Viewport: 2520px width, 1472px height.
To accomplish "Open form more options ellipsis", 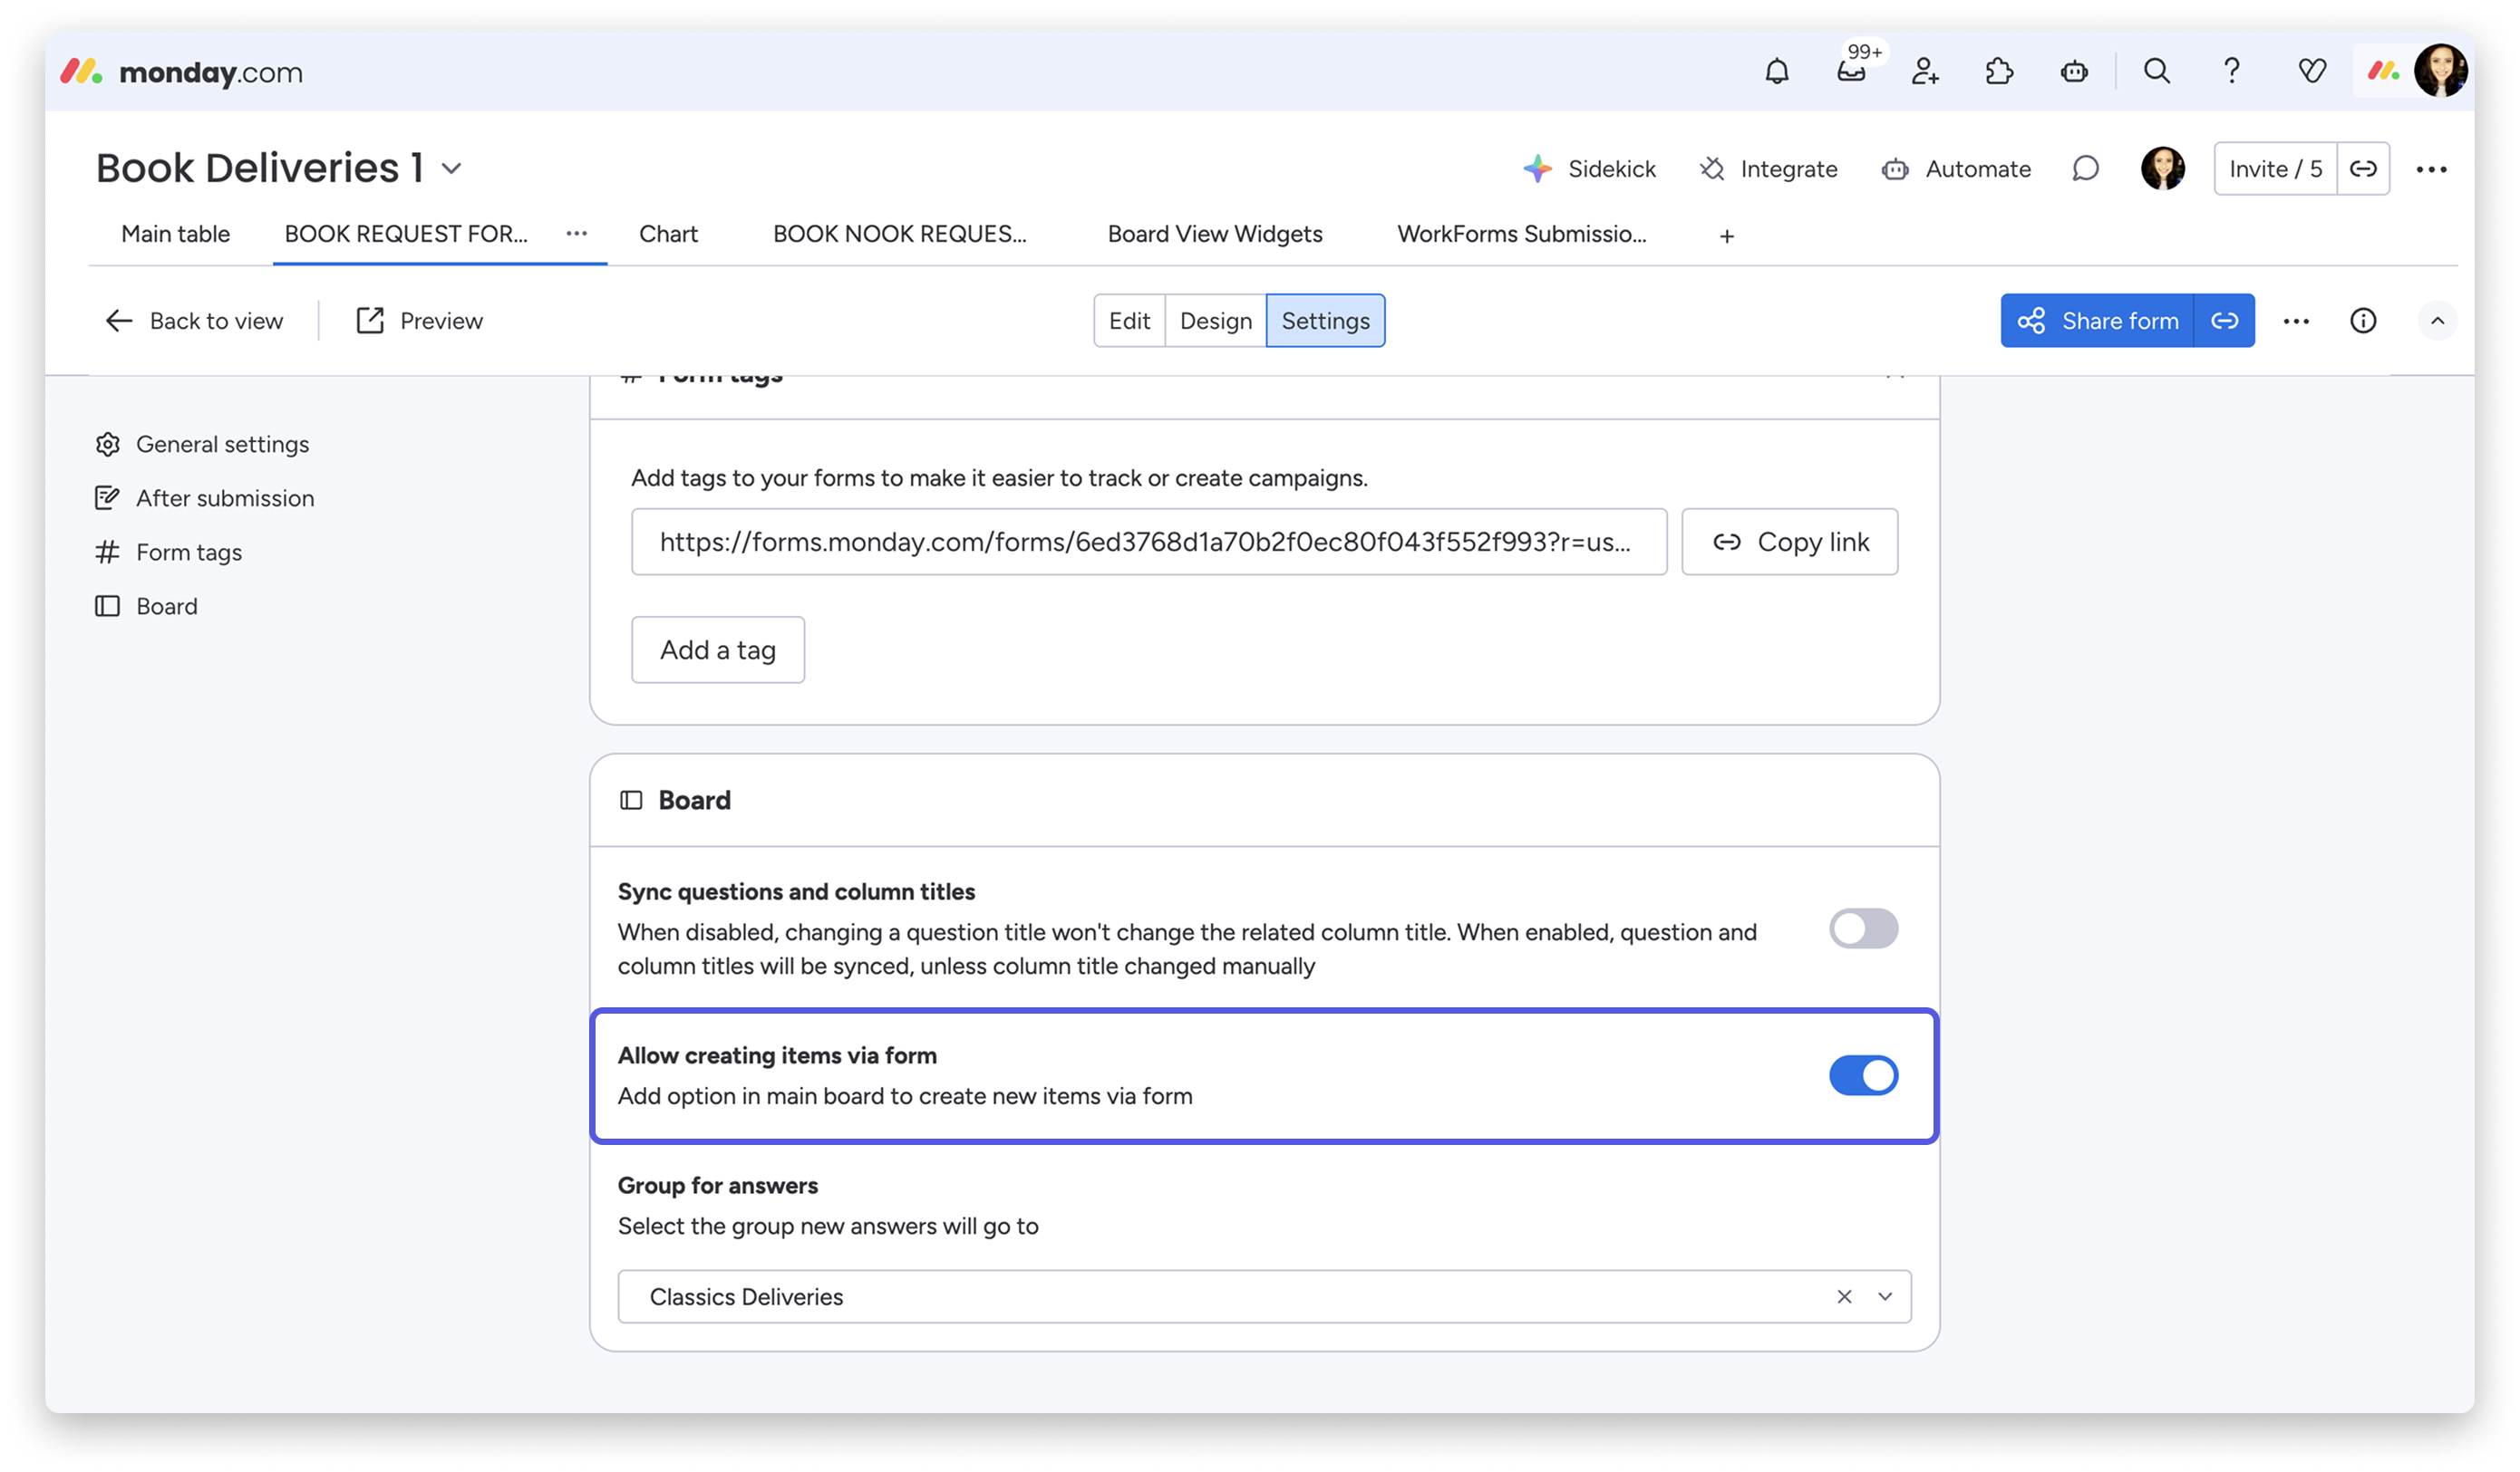I will (2297, 322).
